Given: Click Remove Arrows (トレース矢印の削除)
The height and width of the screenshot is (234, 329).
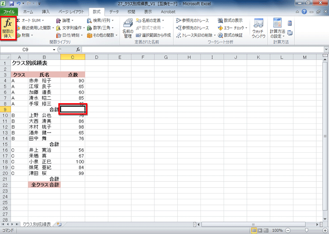Looking at the screenshot, I should pyautogui.click(x=196, y=35).
